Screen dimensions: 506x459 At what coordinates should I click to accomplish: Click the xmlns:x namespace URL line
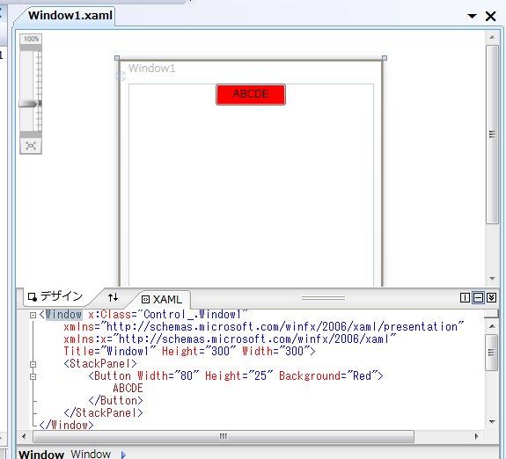point(230,339)
